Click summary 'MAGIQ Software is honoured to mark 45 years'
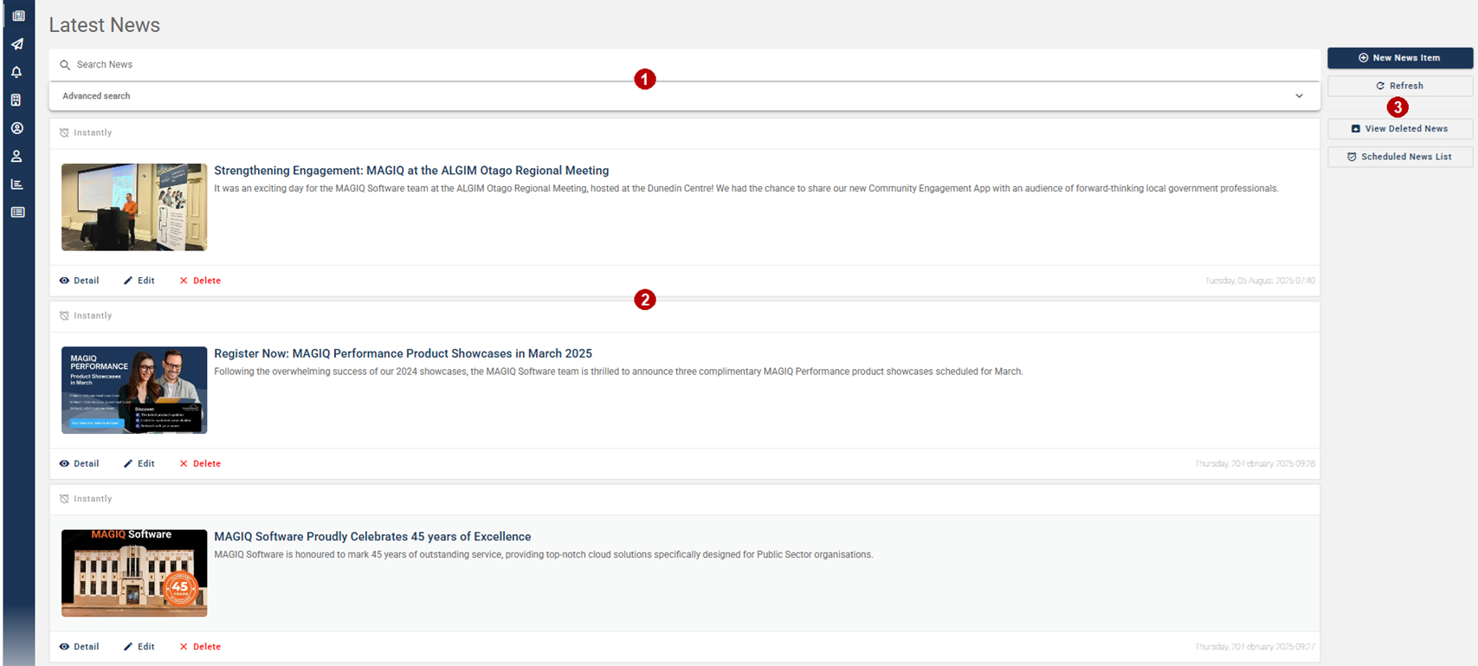Viewport: 1478px width, 666px height. 544,555
